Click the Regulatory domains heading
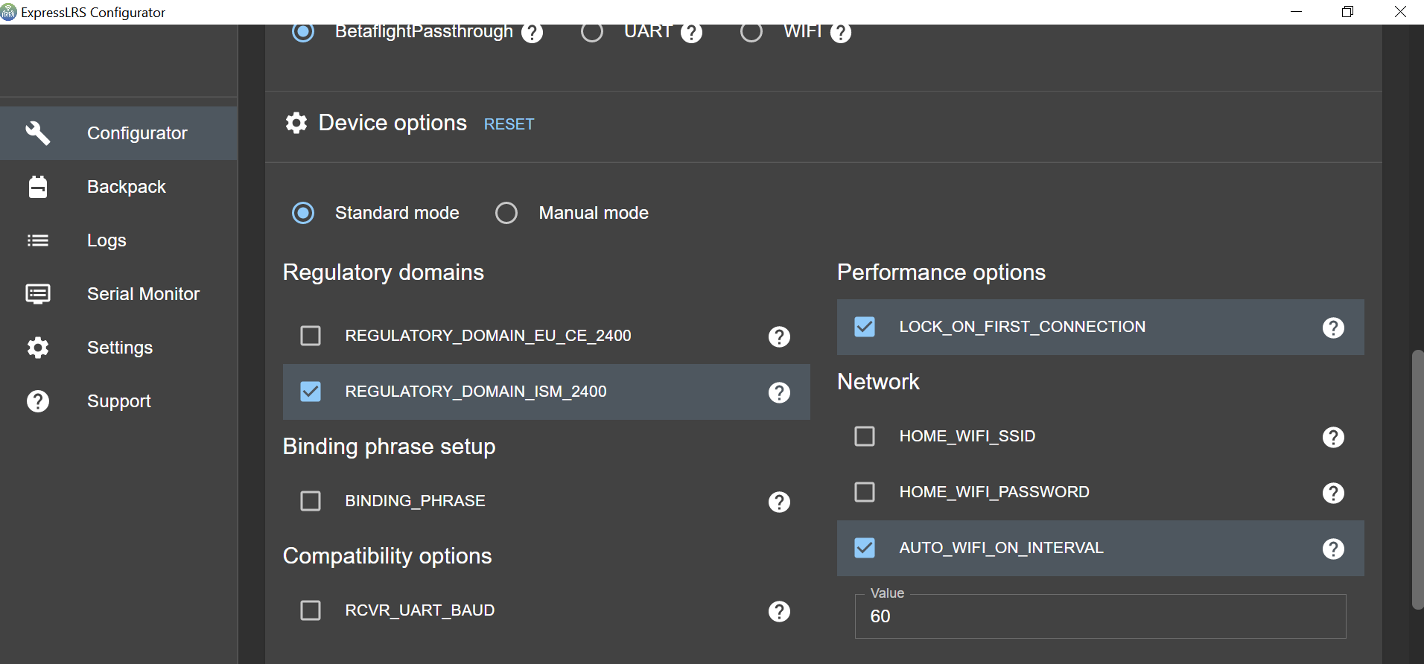The image size is (1424, 664). coord(384,272)
